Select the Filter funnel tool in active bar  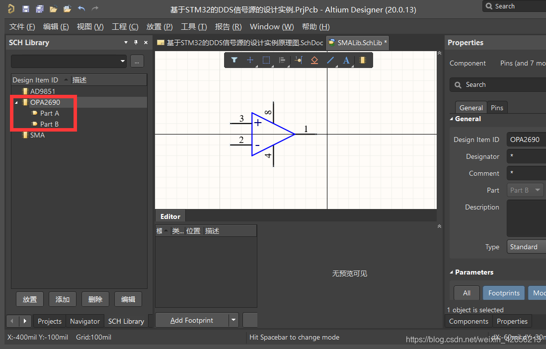[x=234, y=60]
